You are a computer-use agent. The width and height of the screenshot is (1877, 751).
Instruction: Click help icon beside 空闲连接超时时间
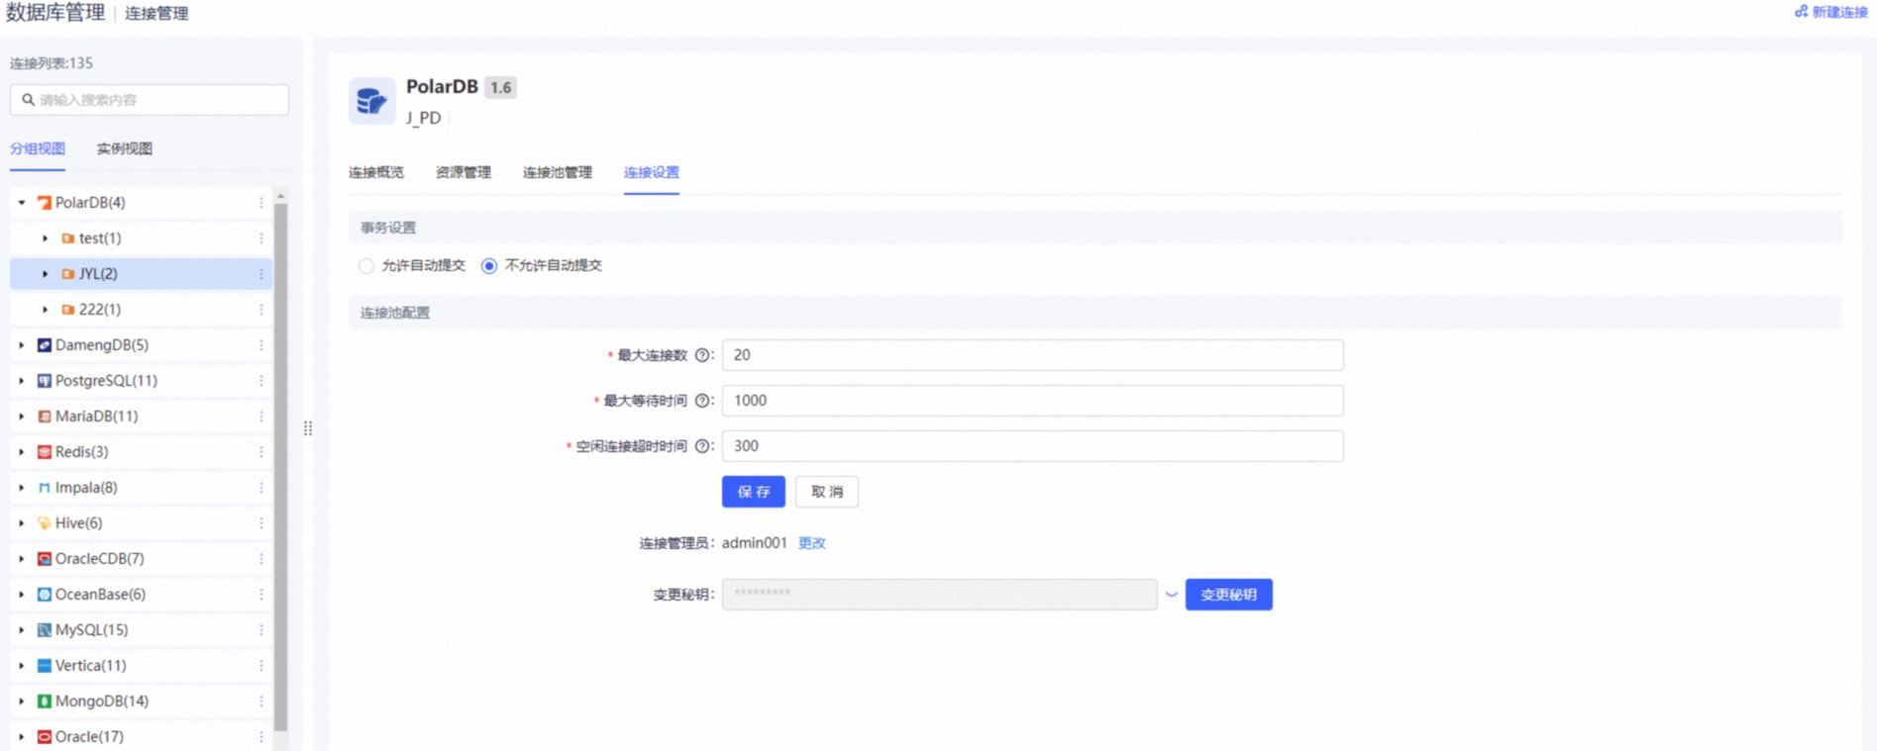702,446
